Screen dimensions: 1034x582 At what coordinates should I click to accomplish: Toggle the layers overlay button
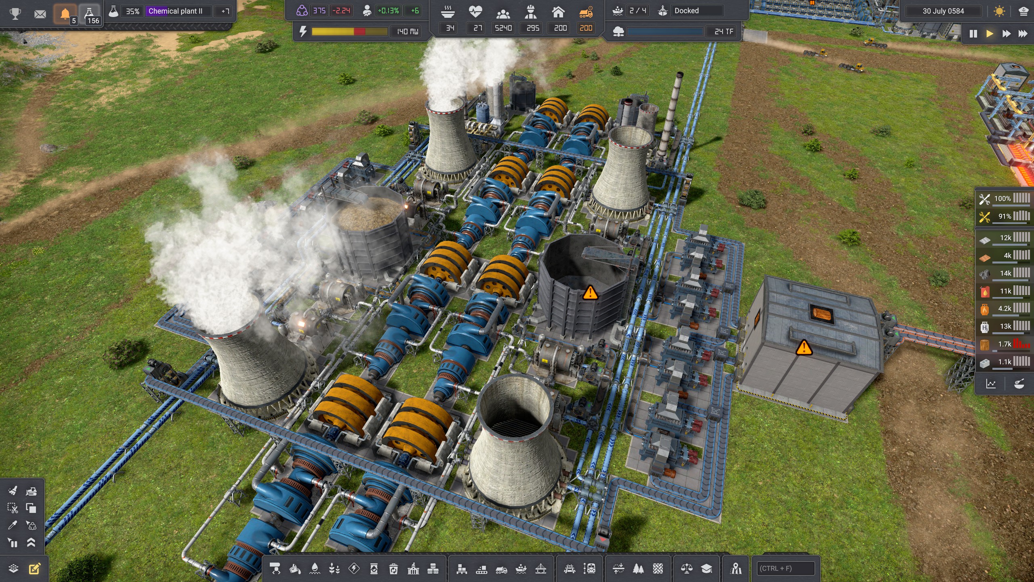(x=13, y=568)
